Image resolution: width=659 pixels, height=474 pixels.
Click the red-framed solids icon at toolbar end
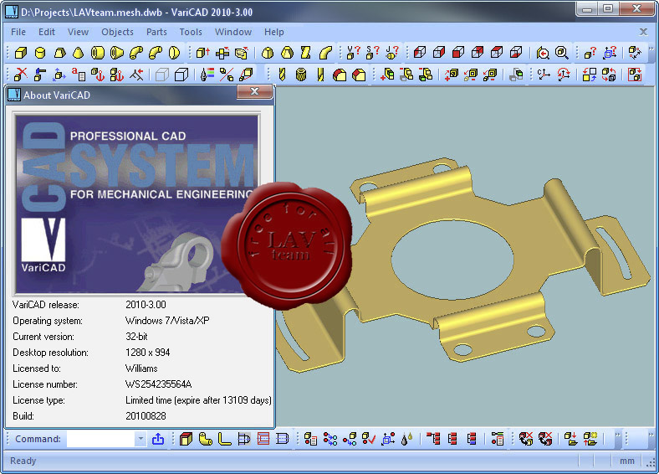point(635,75)
